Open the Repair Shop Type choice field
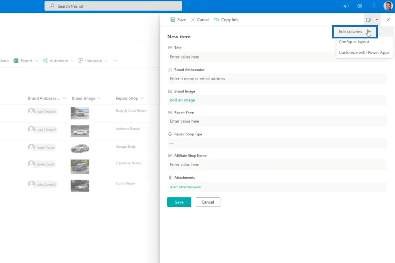395x263 pixels. (x=277, y=143)
